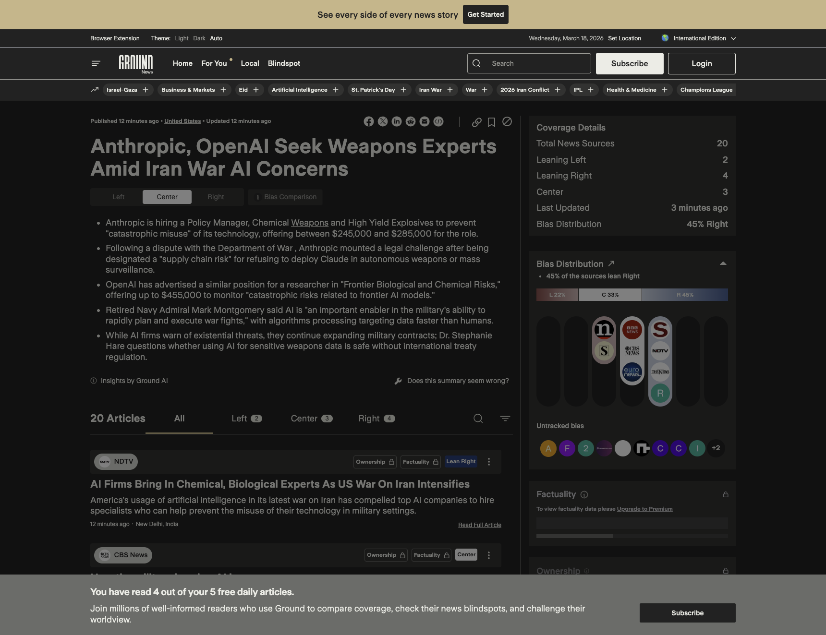The image size is (826, 635).
Task: Share the article on X
Action: point(382,121)
